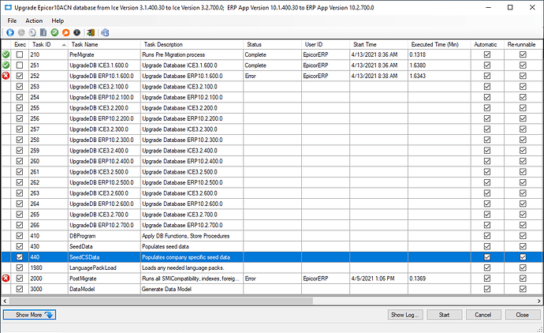Sort by Task Name column header

pos(104,44)
